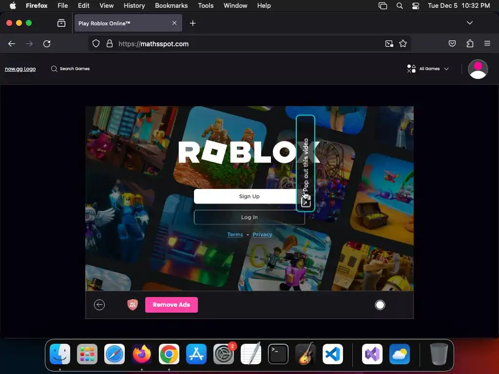Open Terminal from the Dock
This screenshot has width=499, height=374.
click(x=278, y=354)
